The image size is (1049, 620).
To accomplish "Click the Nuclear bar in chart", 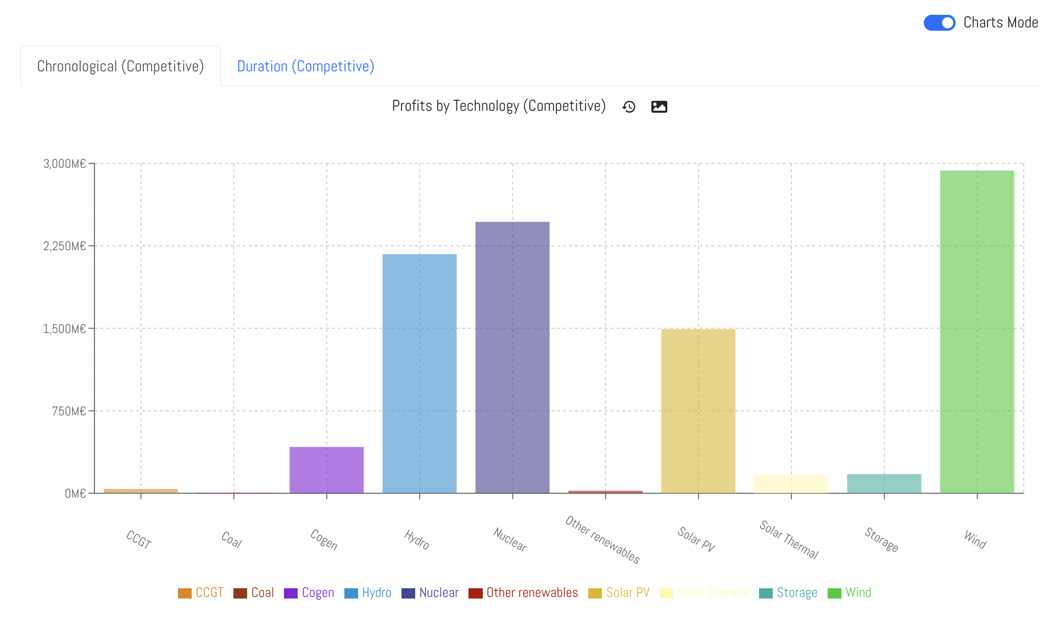I will [x=512, y=357].
